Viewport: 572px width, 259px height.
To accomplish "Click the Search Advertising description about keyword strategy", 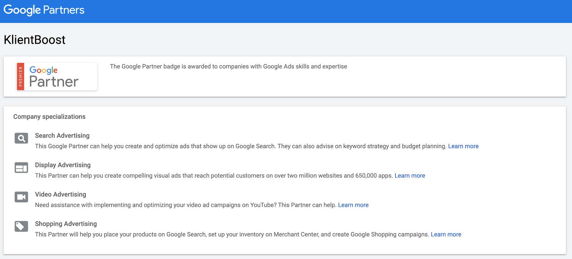I will [x=241, y=146].
